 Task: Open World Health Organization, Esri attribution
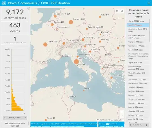[110, 120]
